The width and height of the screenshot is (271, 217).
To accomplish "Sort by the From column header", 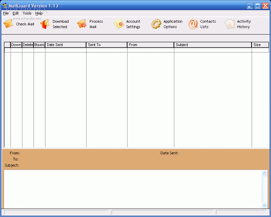I will (x=151, y=45).
